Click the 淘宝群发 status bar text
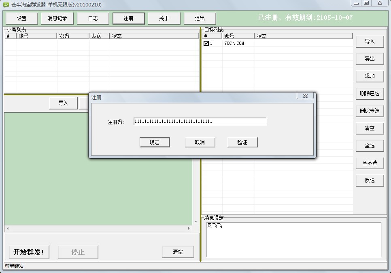 click(14, 266)
